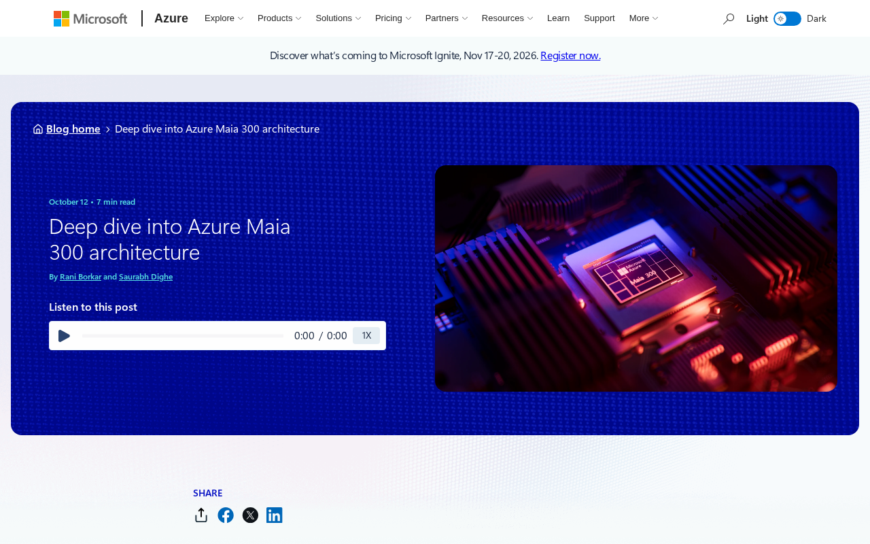Expand the Pricing menu
Image resolution: width=870 pixels, height=544 pixels.
[393, 18]
